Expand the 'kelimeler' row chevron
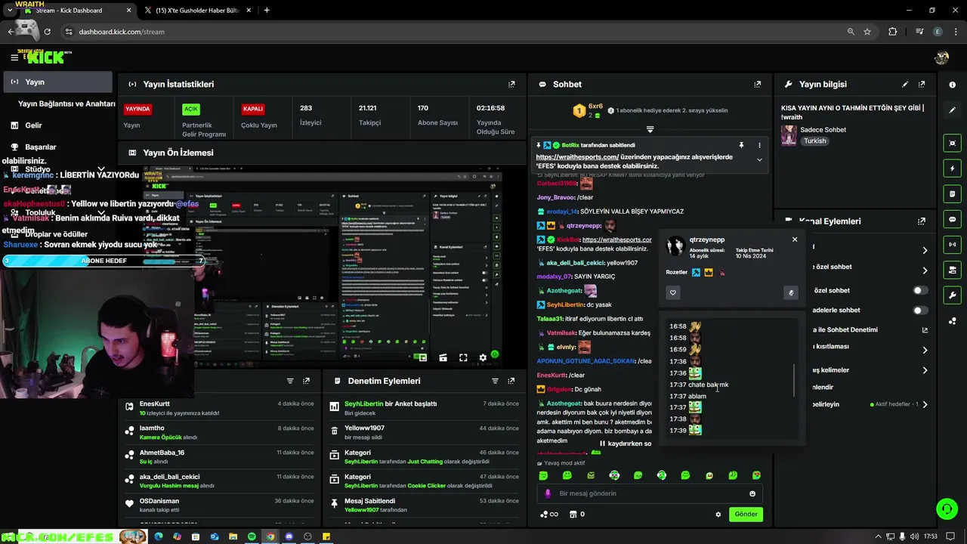 (x=925, y=370)
